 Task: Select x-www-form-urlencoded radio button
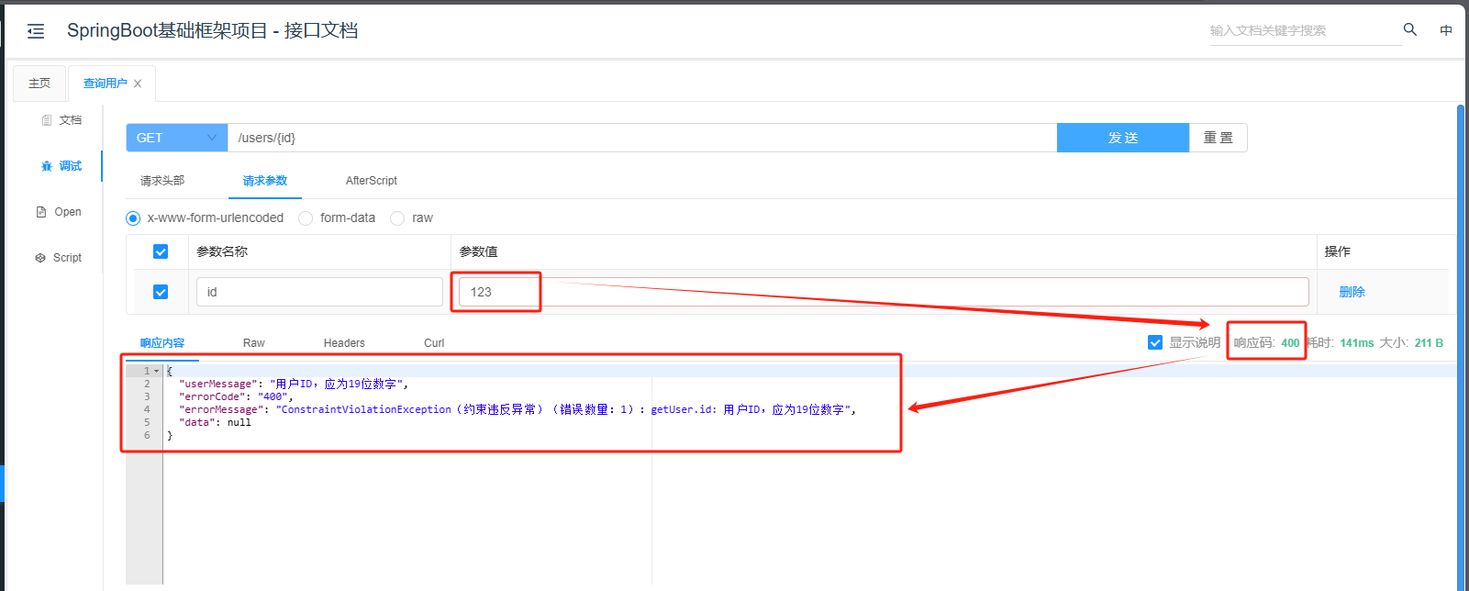tap(133, 218)
